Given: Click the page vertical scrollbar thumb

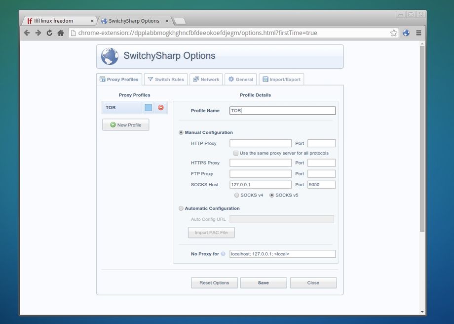Looking at the screenshot, I should tap(422, 138).
